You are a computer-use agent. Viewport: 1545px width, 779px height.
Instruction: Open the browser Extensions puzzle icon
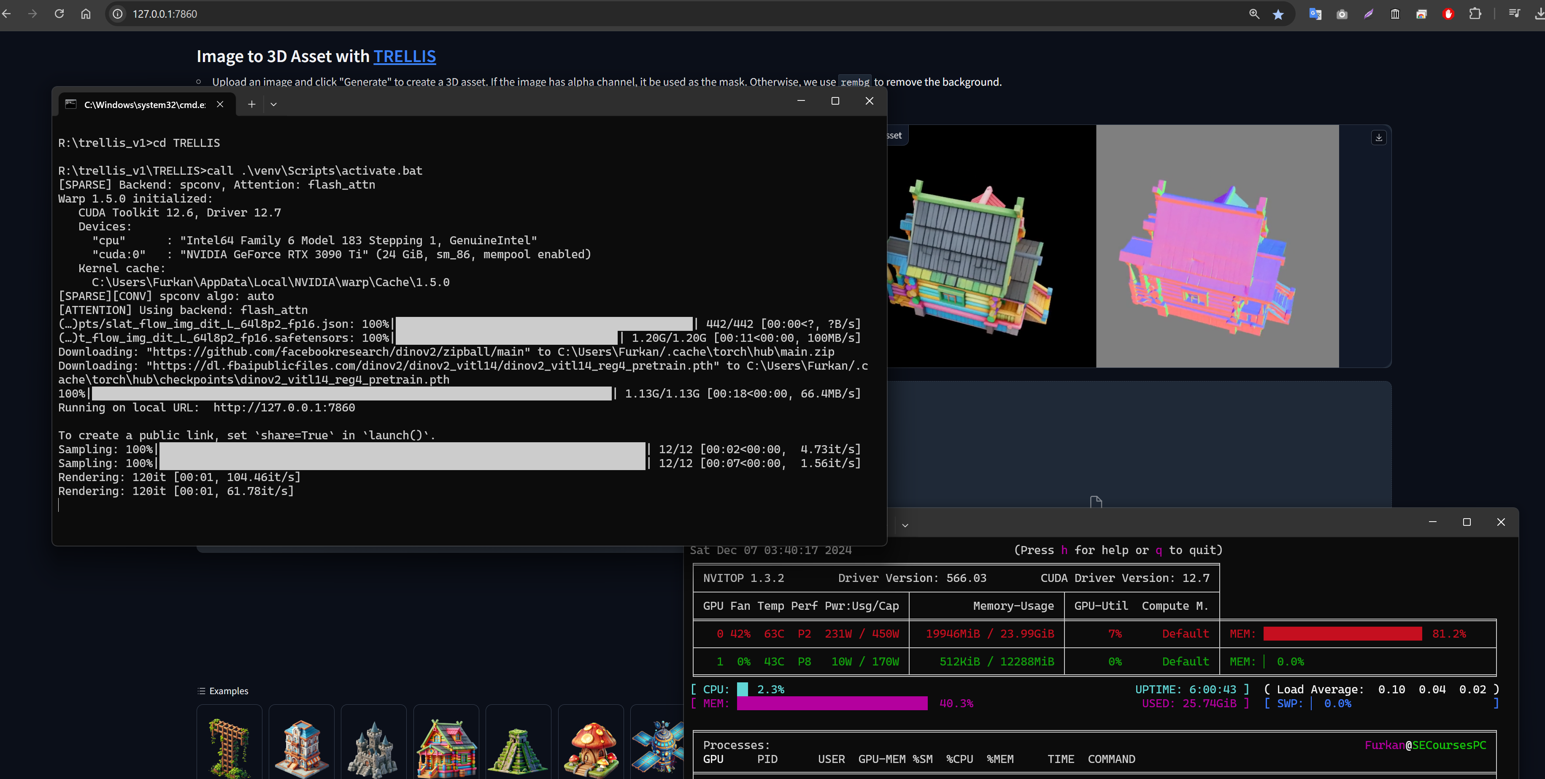point(1475,14)
